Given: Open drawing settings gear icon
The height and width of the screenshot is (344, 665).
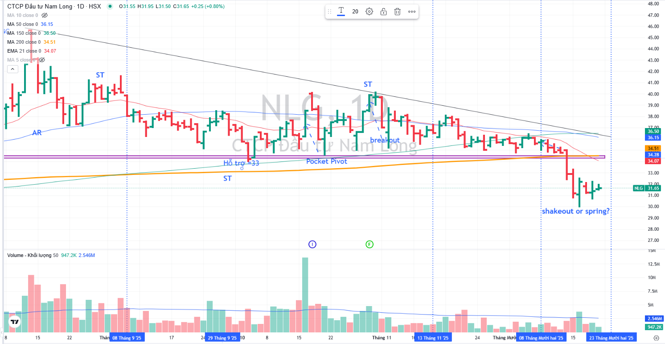Looking at the screenshot, I should tap(369, 12).
